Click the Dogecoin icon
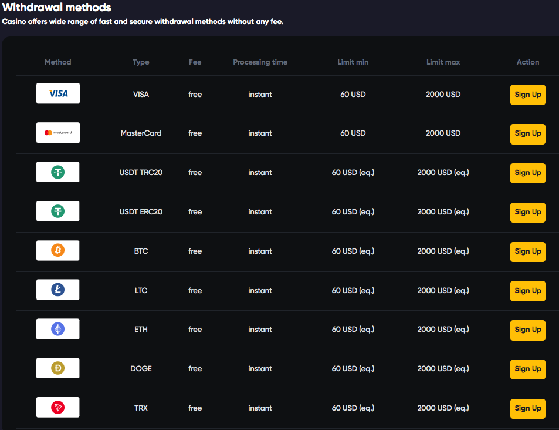The image size is (559, 430). 57,368
